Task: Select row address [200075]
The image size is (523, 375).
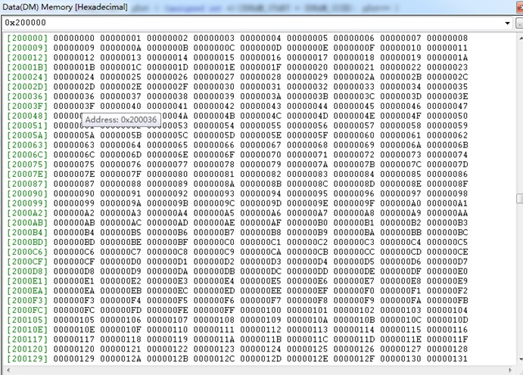Action: (27, 164)
